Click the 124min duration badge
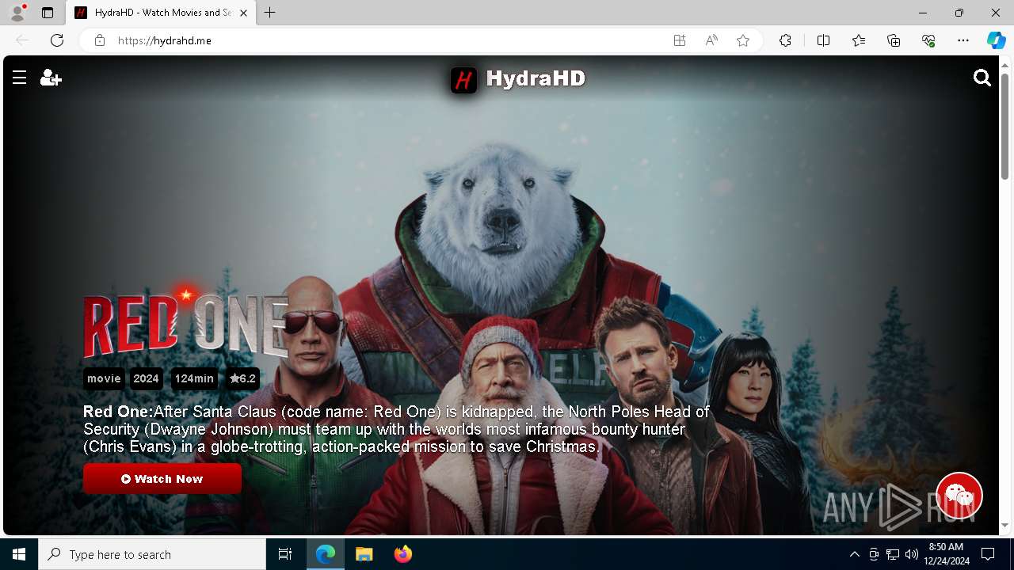The height and width of the screenshot is (570, 1014). (194, 378)
